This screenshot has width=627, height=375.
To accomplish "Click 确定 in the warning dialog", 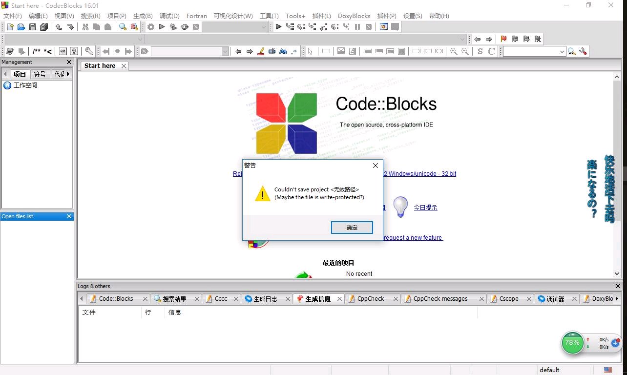I will point(352,228).
